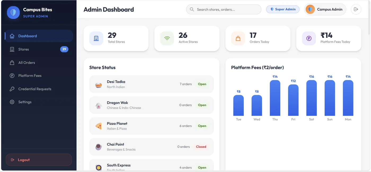This screenshot has width=371, height=172.
Task: Click the search stores, orders field
Action: coord(224,10)
